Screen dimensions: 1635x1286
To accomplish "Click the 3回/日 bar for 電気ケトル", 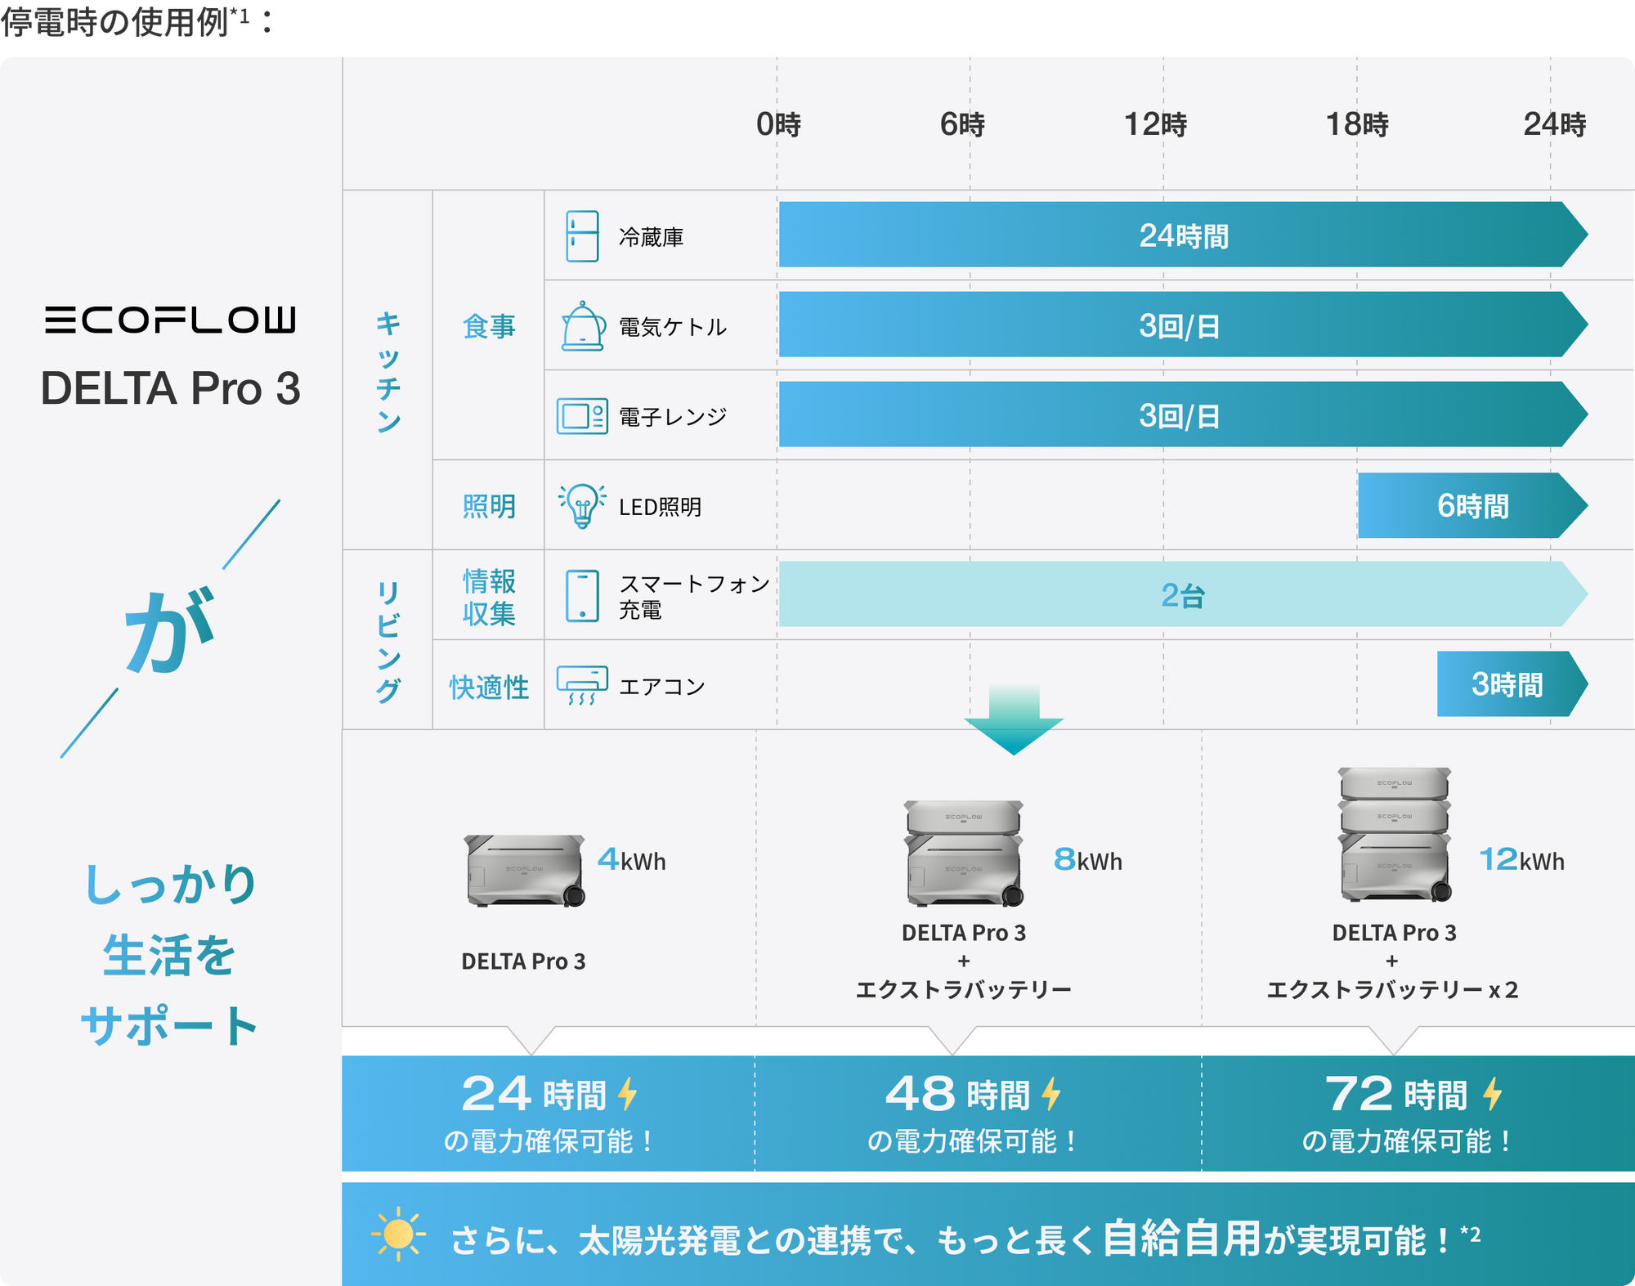I will coord(1183,325).
